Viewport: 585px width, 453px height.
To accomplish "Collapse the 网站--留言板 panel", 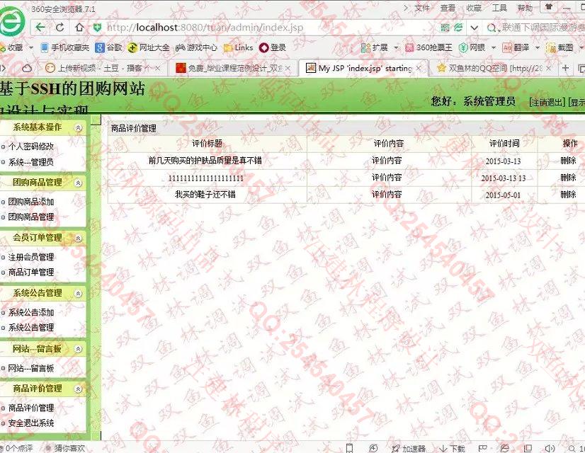I will tap(79, 349).
